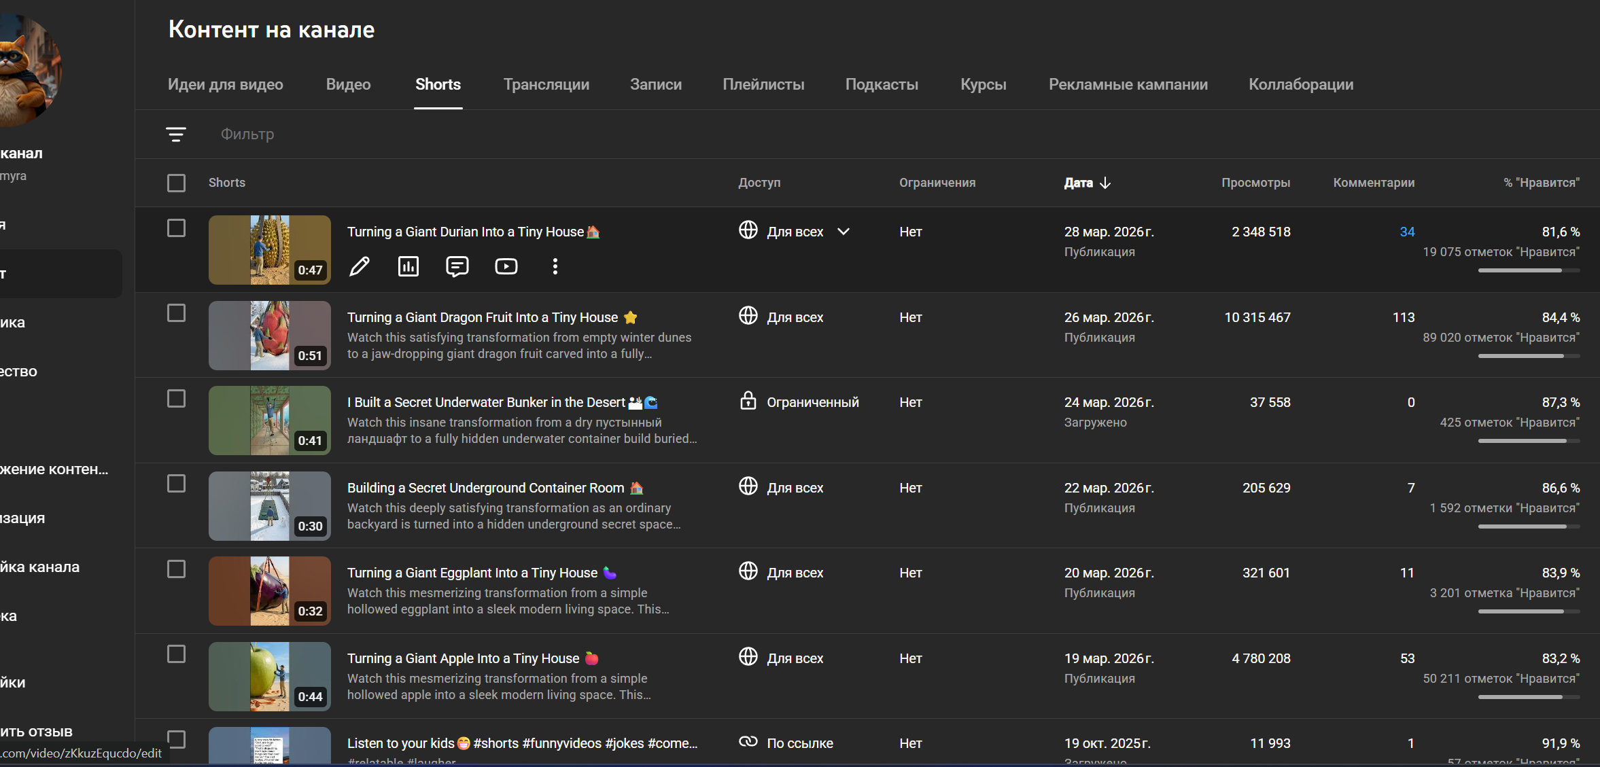This screenshot has width=1600, height=767.
Task: Open analytics bar-chart icon for Durian video
Action: point(408,266)
